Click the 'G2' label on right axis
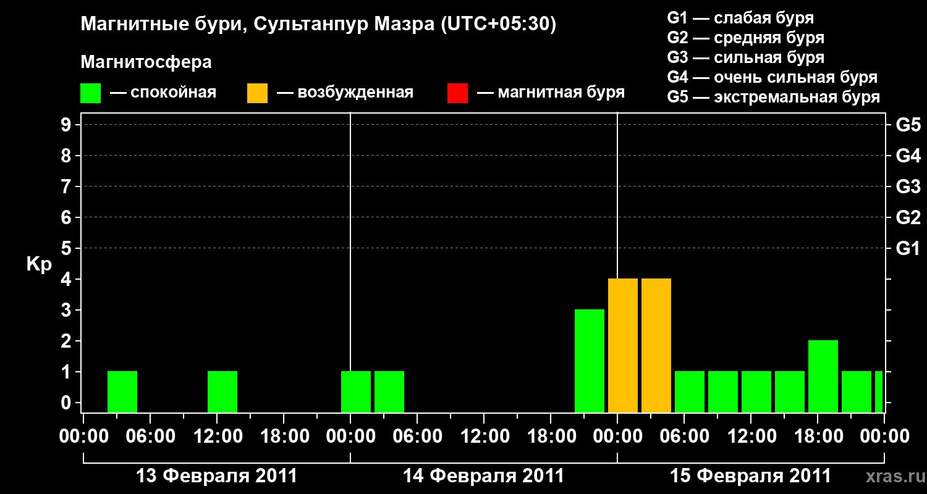Screen dimensions: 927x494 [x=908, y=218]
